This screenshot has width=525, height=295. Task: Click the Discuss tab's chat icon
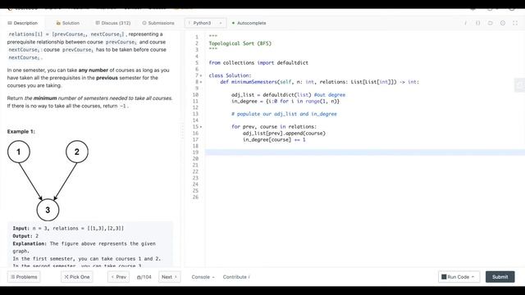pyautogui.click(x=98, y=23)
